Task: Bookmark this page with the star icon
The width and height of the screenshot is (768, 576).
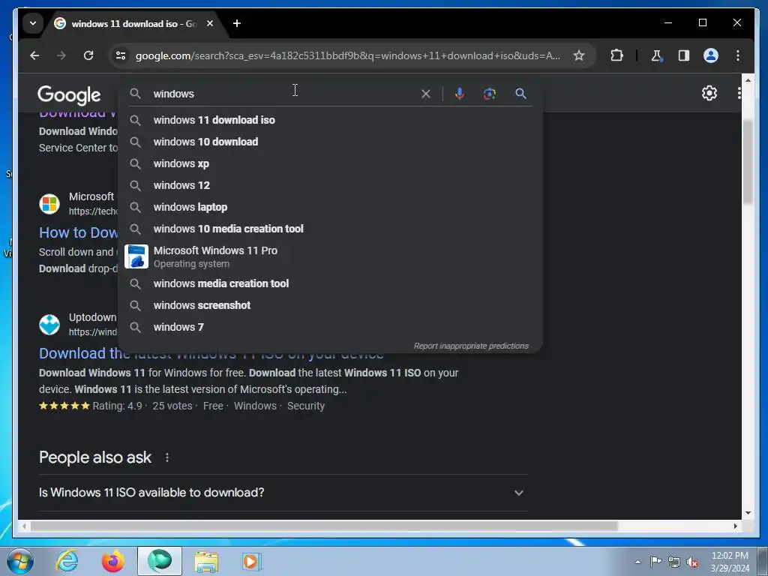Action: pos(579,55)
